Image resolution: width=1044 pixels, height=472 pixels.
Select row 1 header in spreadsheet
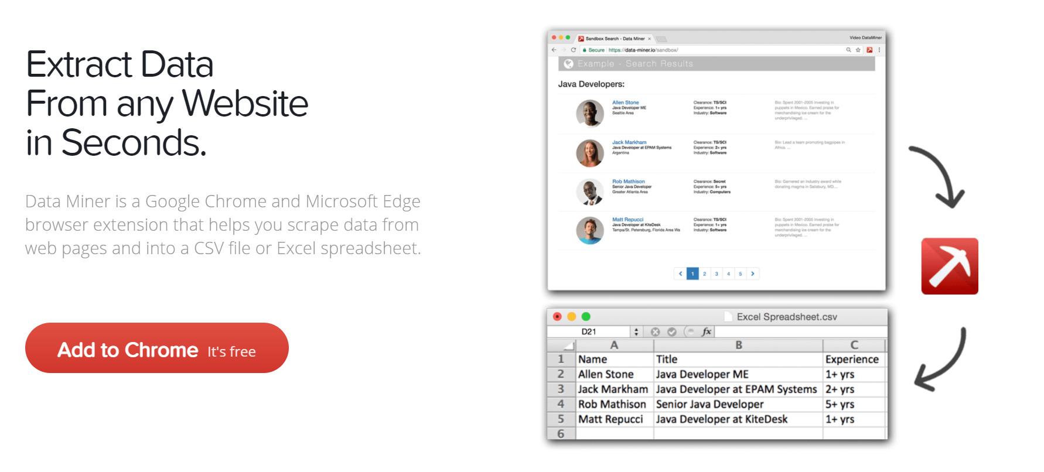(x=561, y=359)
